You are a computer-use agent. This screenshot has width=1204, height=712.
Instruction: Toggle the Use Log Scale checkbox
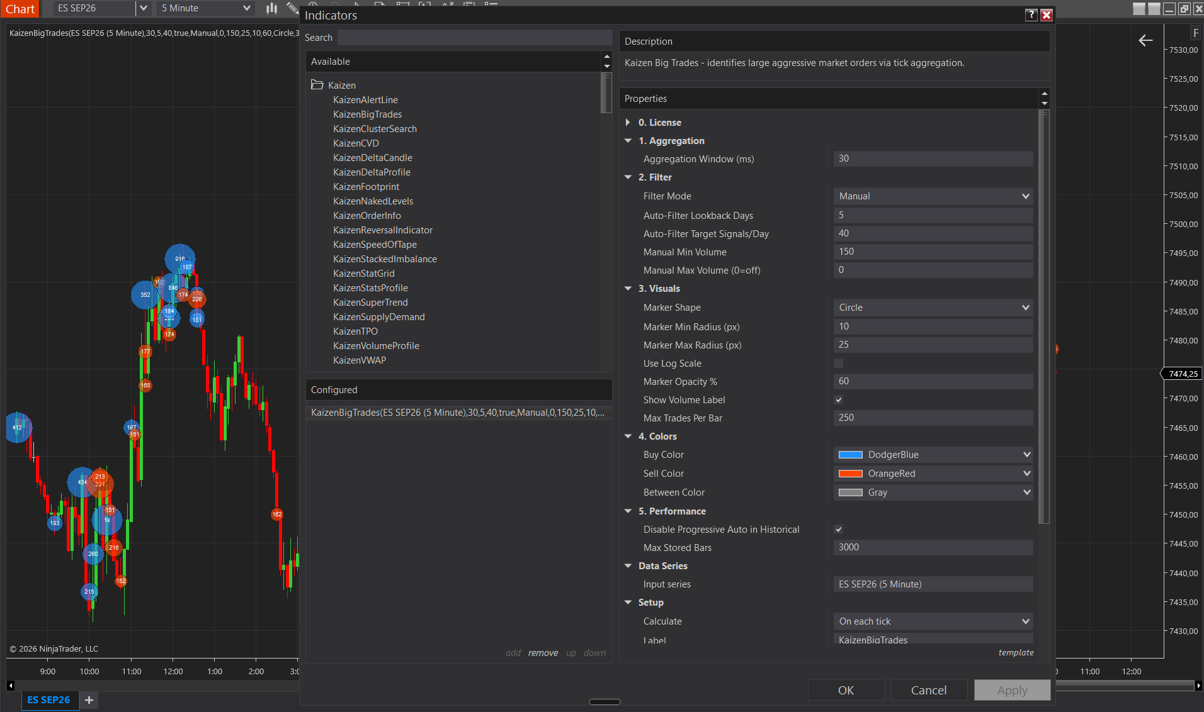[838, 364]
